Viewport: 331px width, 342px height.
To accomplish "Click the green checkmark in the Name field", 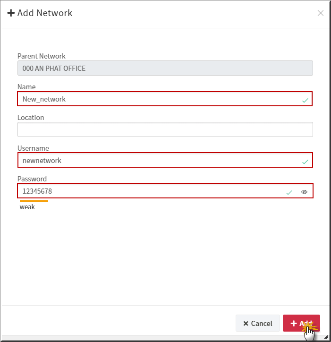I will point(305,100).
